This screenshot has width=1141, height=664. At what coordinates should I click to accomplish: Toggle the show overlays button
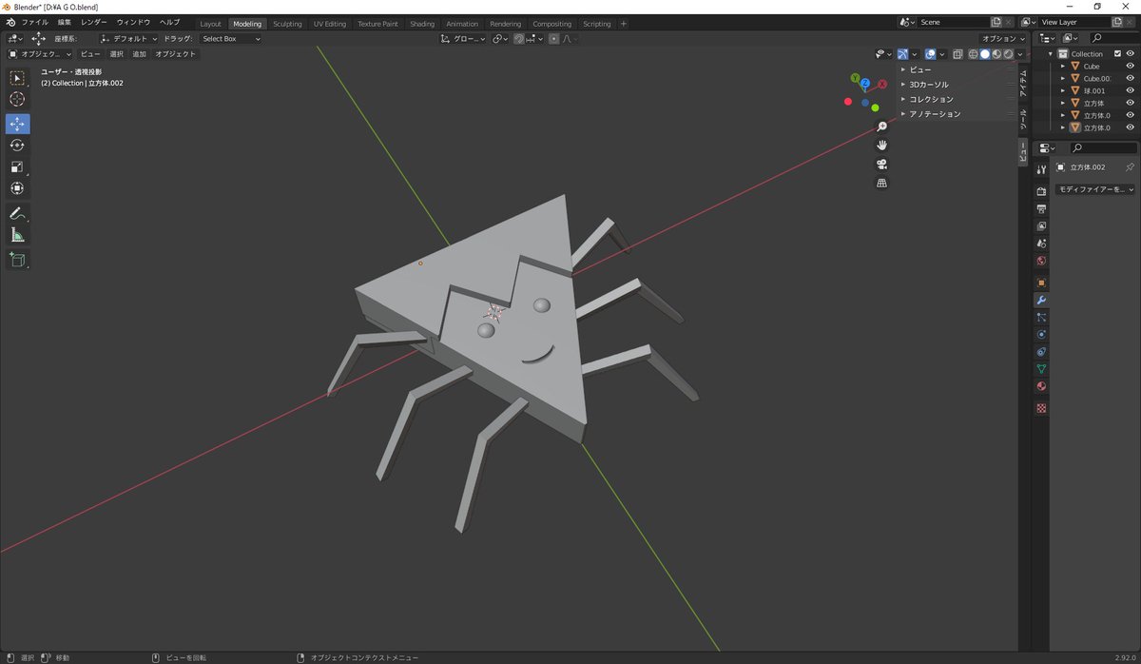pyautogui.click(x=930, y=54)
